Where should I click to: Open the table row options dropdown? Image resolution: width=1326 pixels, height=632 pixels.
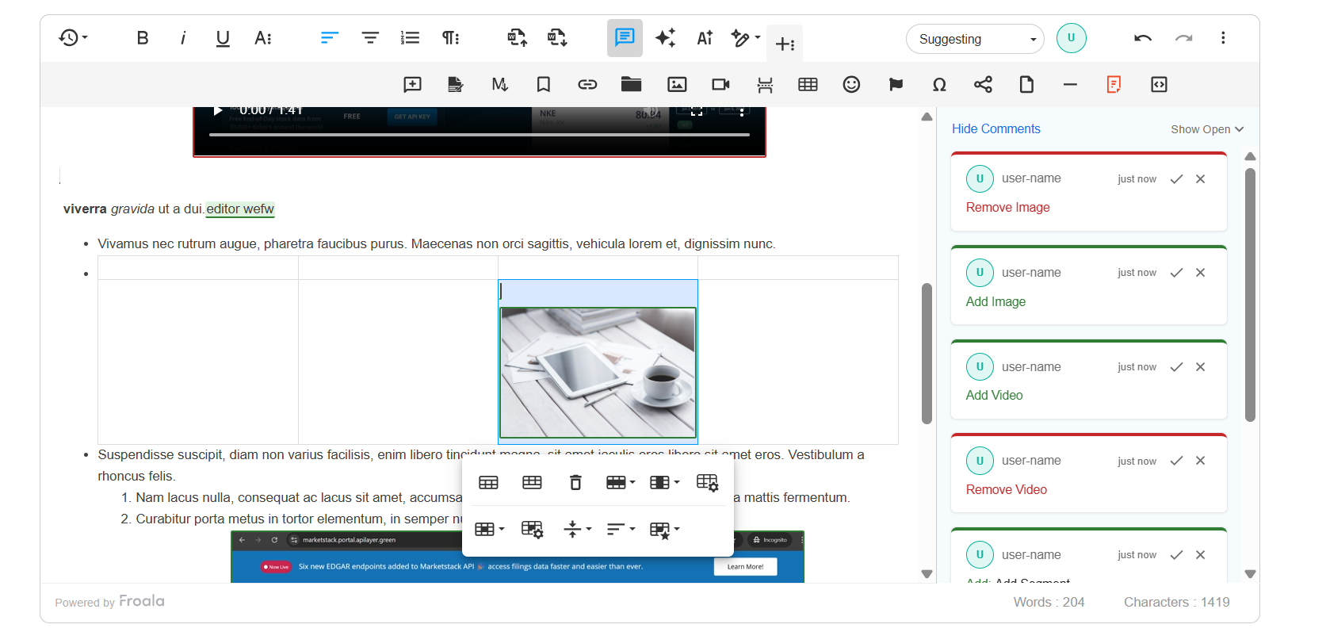(620, 483)
